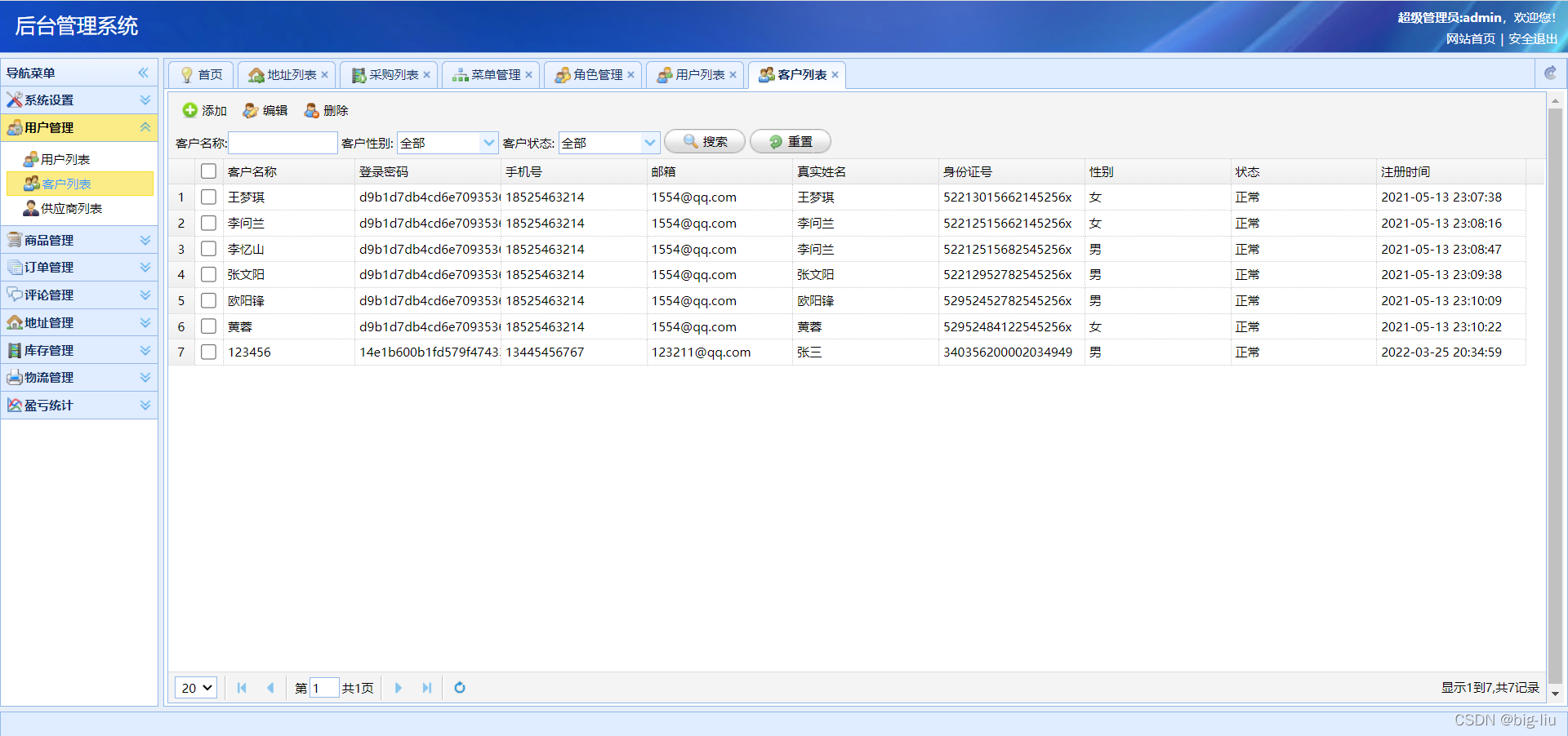Go to first page in pager
The width and height of the screenshot is (1568, 736).
242,688
